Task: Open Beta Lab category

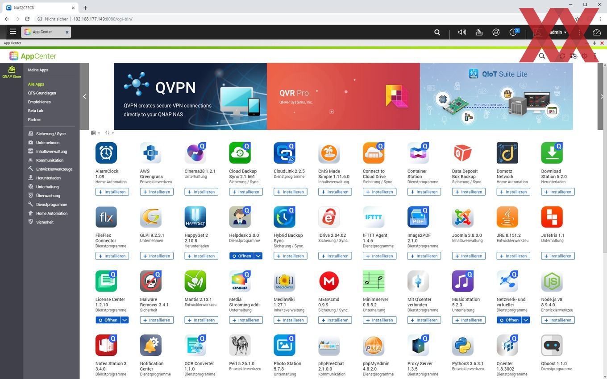Action: coord(36,111)
